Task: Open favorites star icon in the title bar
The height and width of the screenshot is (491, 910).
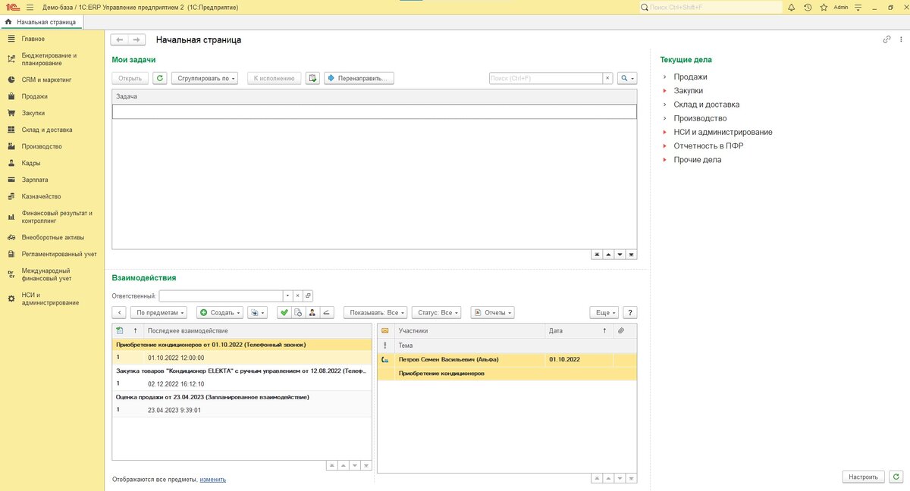Action: point(824,7)
